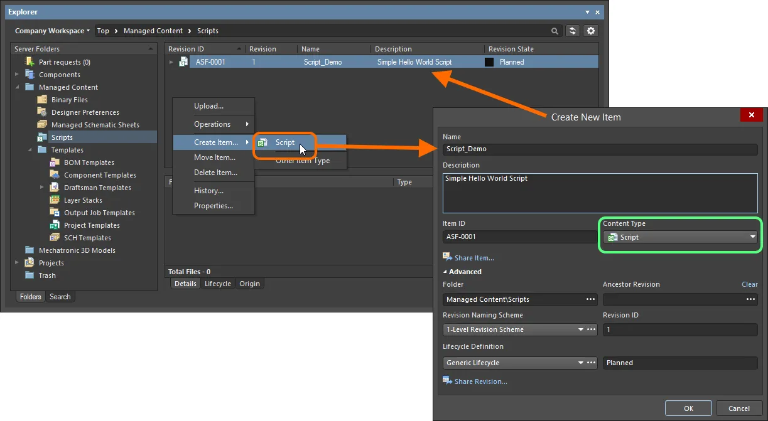Click the Name input field
The image size is (768, 421).
pyautogui.click(x=600, y=149)
